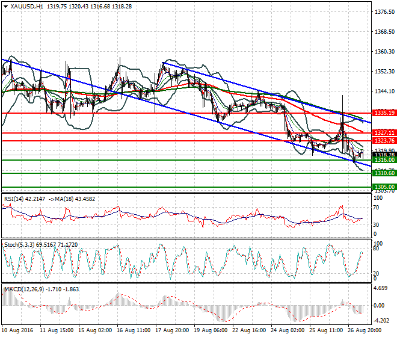Click the triangle arrow beside XAUUSD,H1
Viewport: 397px width, 337px height.
[x=5, y=7]
